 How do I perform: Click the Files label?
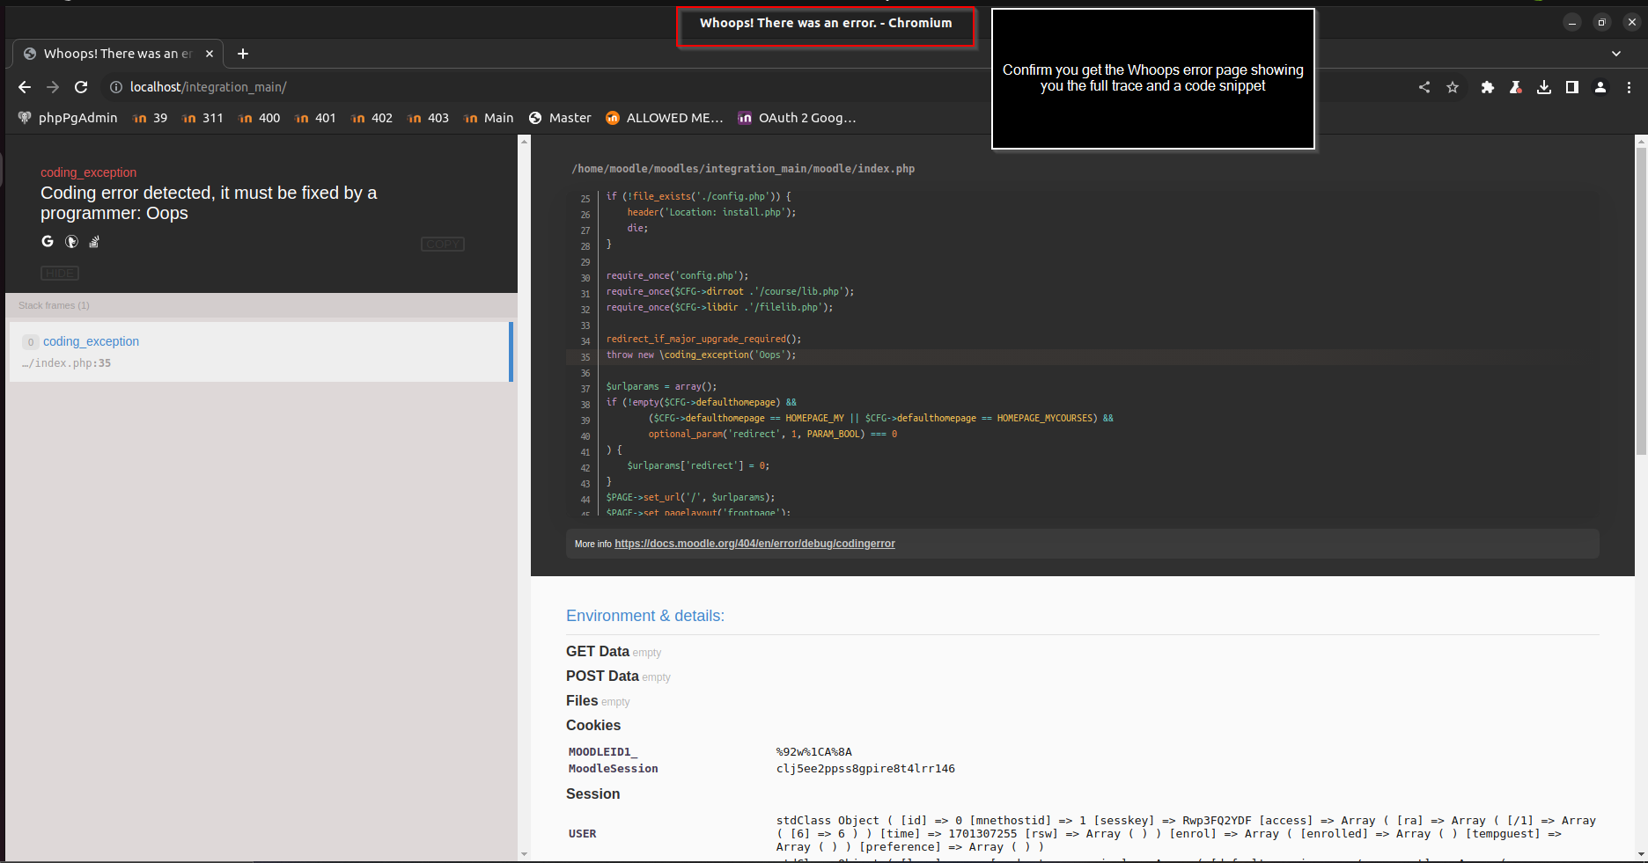pyautogui.click(x=582, y=701)
